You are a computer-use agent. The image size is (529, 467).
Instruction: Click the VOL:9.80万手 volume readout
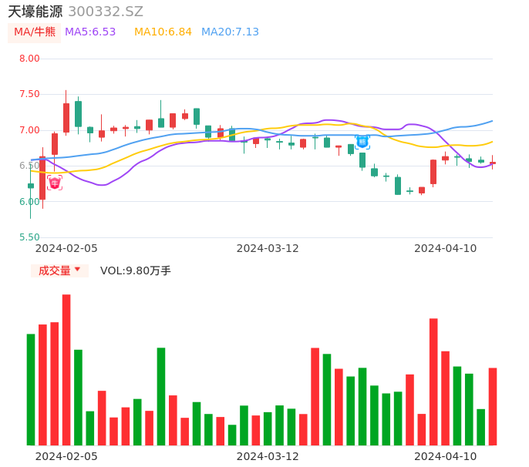click(x=136, y=270)
